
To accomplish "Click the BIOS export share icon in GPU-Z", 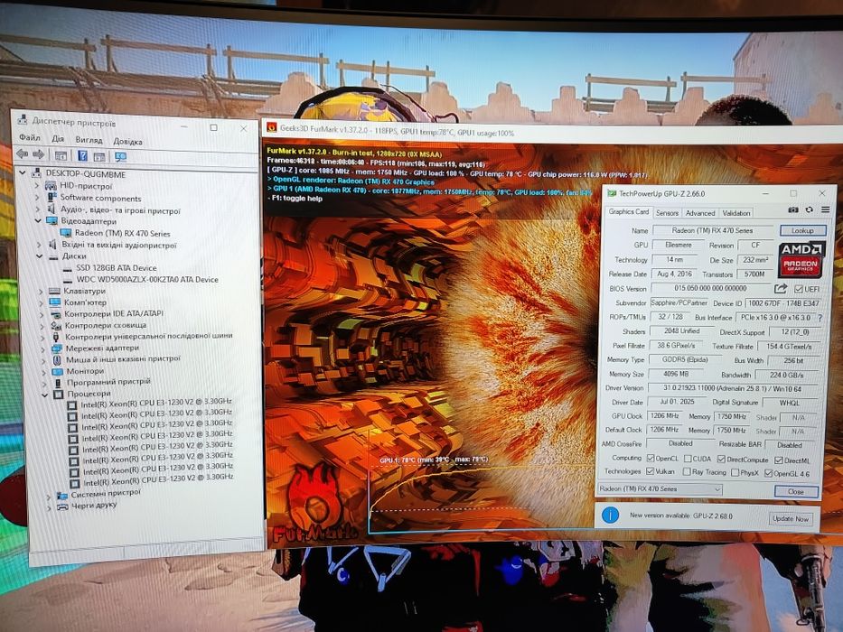I will (781, 289).
